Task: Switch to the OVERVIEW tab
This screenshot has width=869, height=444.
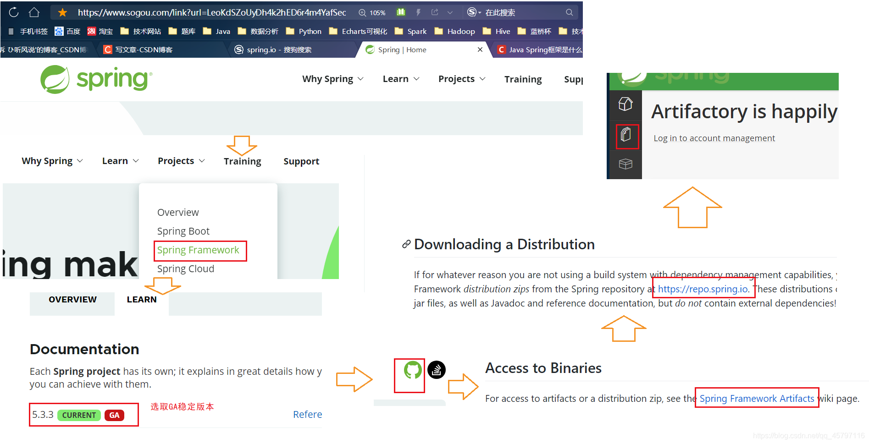Action: point(72,299)
